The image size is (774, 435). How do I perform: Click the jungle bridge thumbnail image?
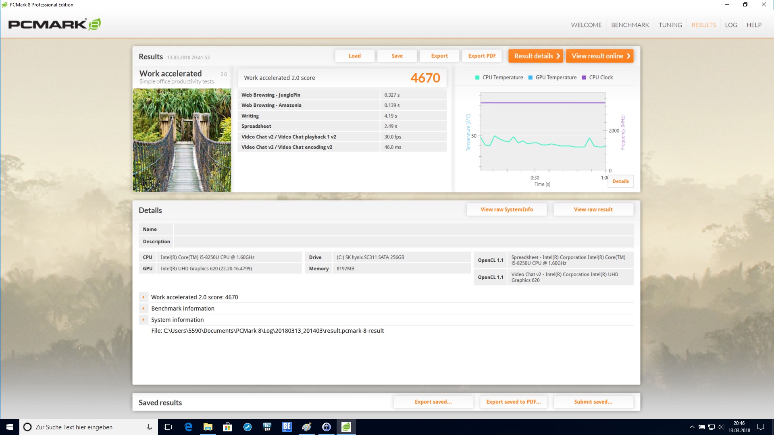(x=182, y=140)
